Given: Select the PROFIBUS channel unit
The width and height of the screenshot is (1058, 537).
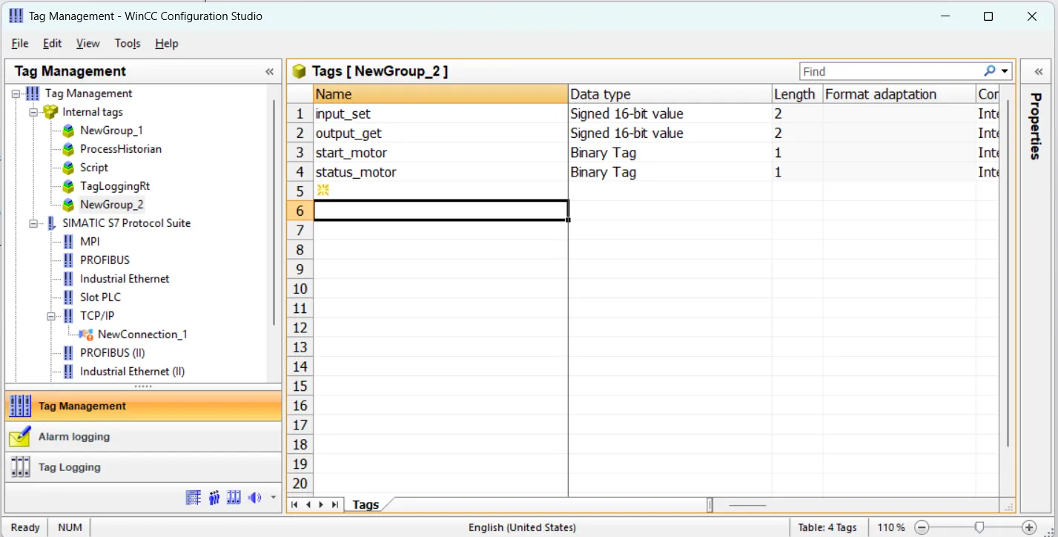Looking at the screenshot, I should pos(105,260).
